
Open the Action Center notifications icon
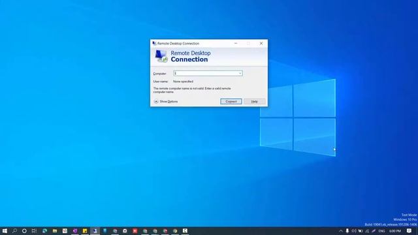(x=410, y=231)
